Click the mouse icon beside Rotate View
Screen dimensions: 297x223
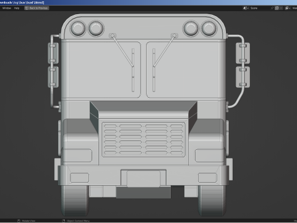tap(19, 221)
